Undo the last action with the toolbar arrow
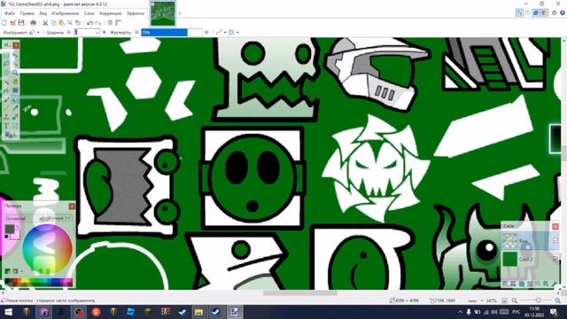This screenshot has height=319, width=567. point(89,23)
